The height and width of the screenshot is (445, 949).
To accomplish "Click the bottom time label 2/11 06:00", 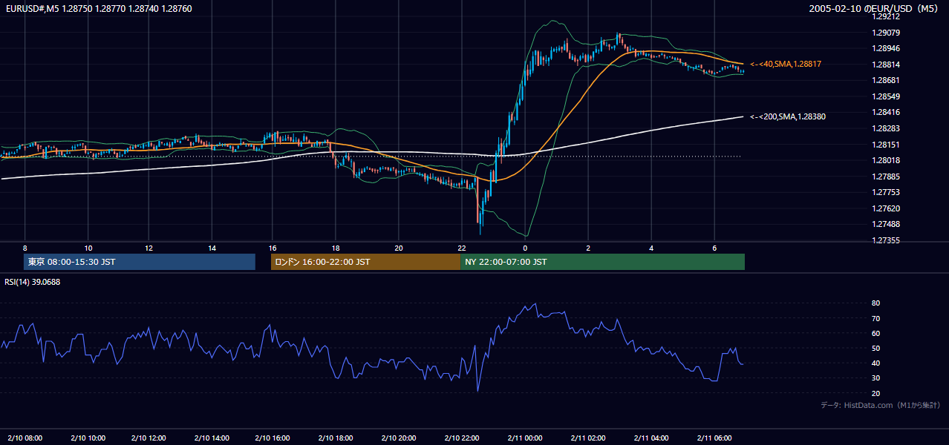I will (x=714, y=438).
